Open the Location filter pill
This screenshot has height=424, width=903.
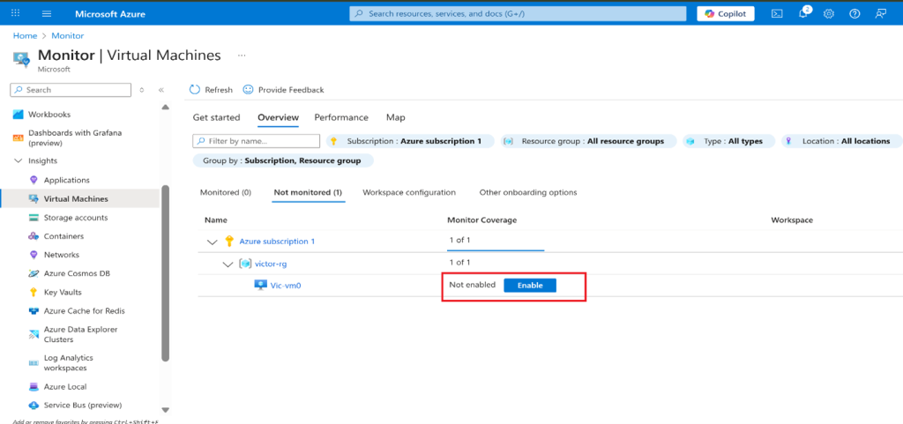coord(842,141)
